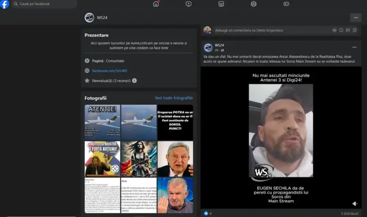Insert a sticker via comment box sticker icon
Image resolution: width=367 pixels, height=217 pixels.
click(355, 30)
